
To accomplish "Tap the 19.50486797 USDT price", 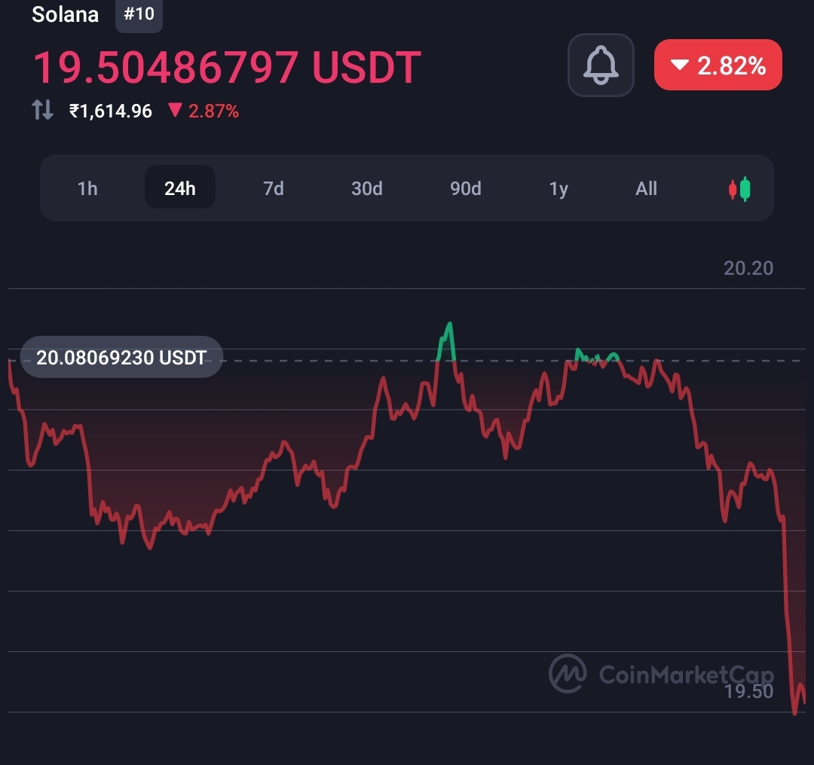I will (x=226, y=67).
